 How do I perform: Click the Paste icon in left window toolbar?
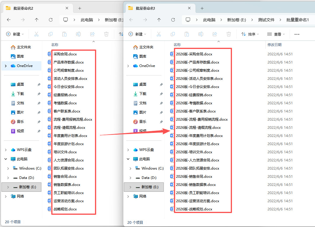click(64, 34)
